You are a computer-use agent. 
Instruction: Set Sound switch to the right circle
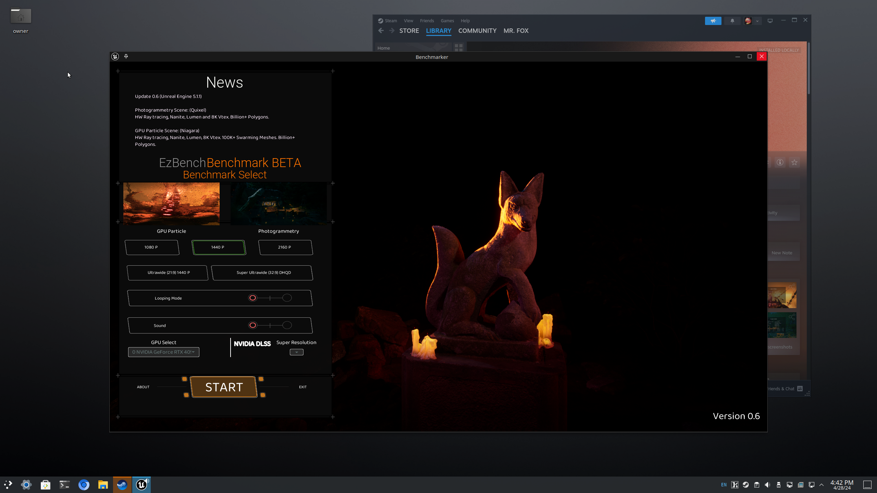[287, 325]
